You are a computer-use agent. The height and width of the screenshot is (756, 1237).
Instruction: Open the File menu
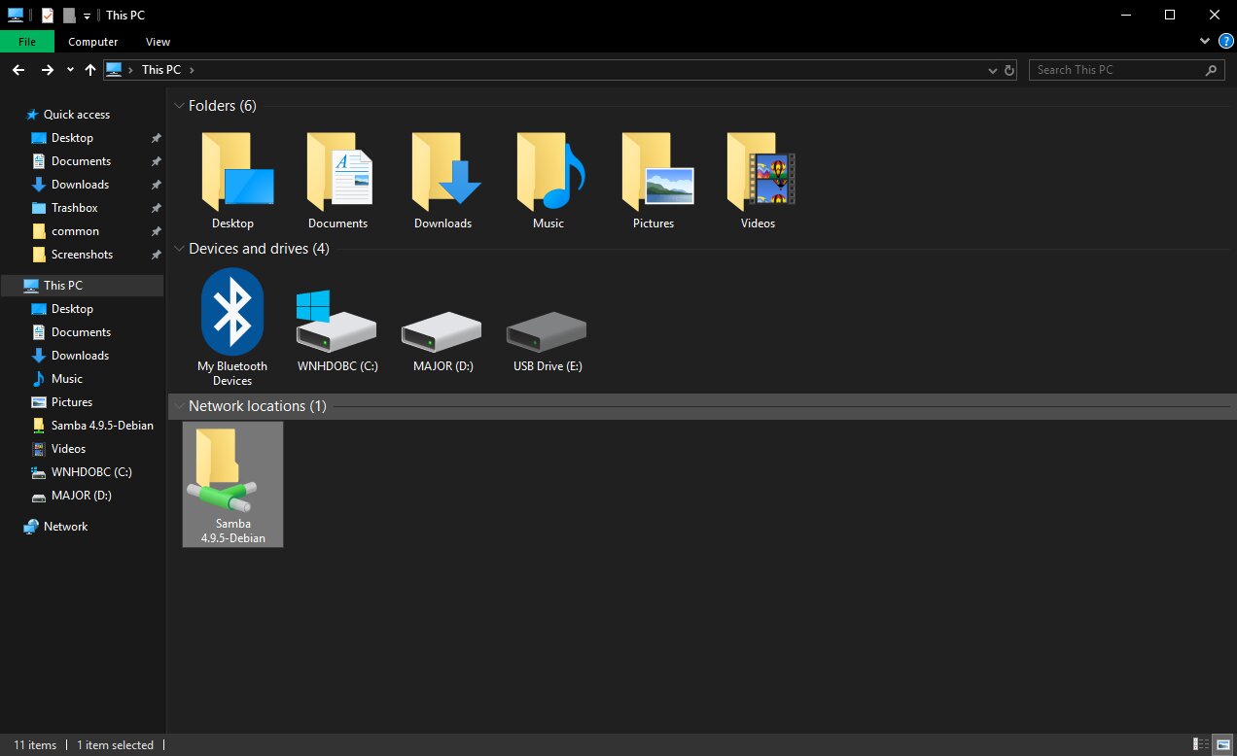(27, 42)
